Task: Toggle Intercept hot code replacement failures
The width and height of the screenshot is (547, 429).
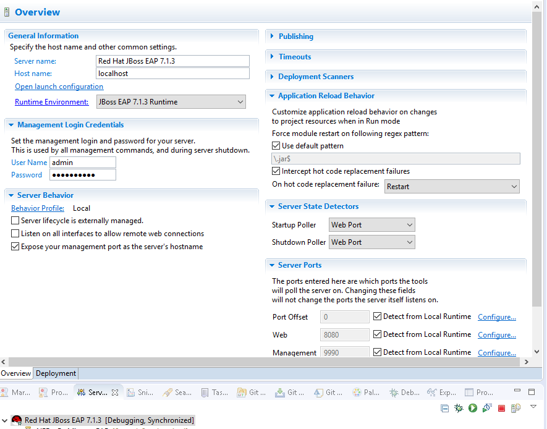Action: point(276,171)
